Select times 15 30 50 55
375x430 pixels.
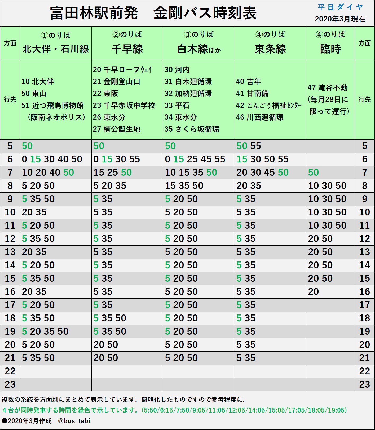(263, 159)
